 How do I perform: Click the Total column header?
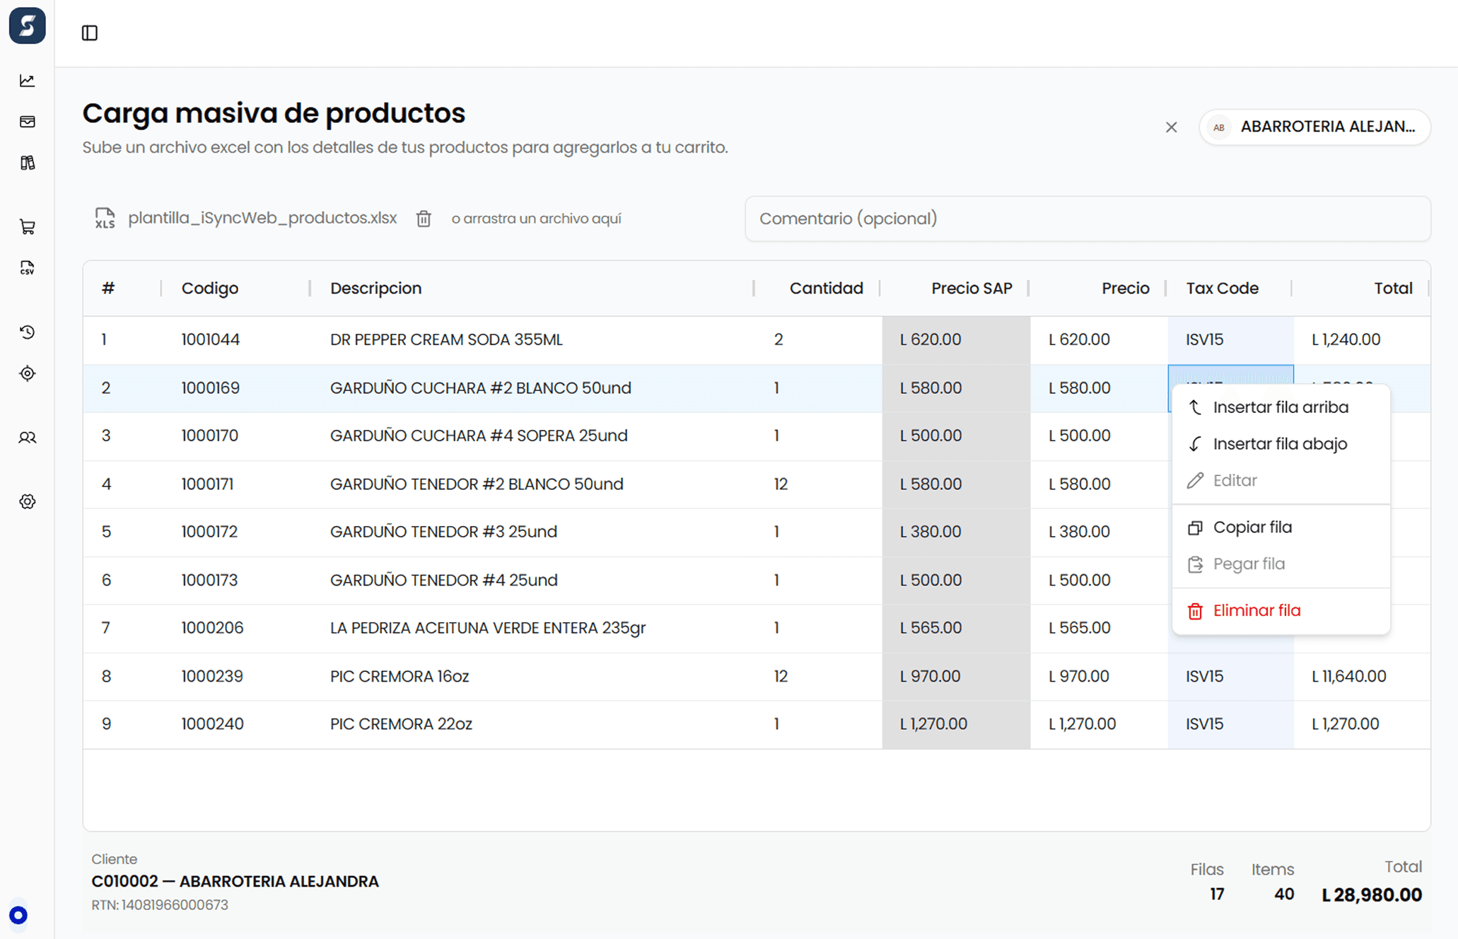1393,288
